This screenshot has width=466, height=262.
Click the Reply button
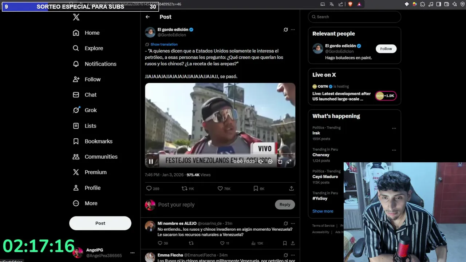pyautogui.click(x=285, y=205)
